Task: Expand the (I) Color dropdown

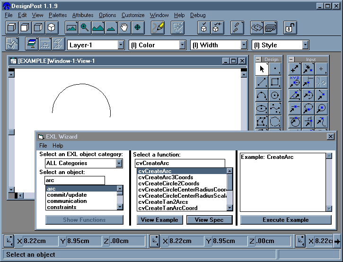Action: [x=182, y=45]
